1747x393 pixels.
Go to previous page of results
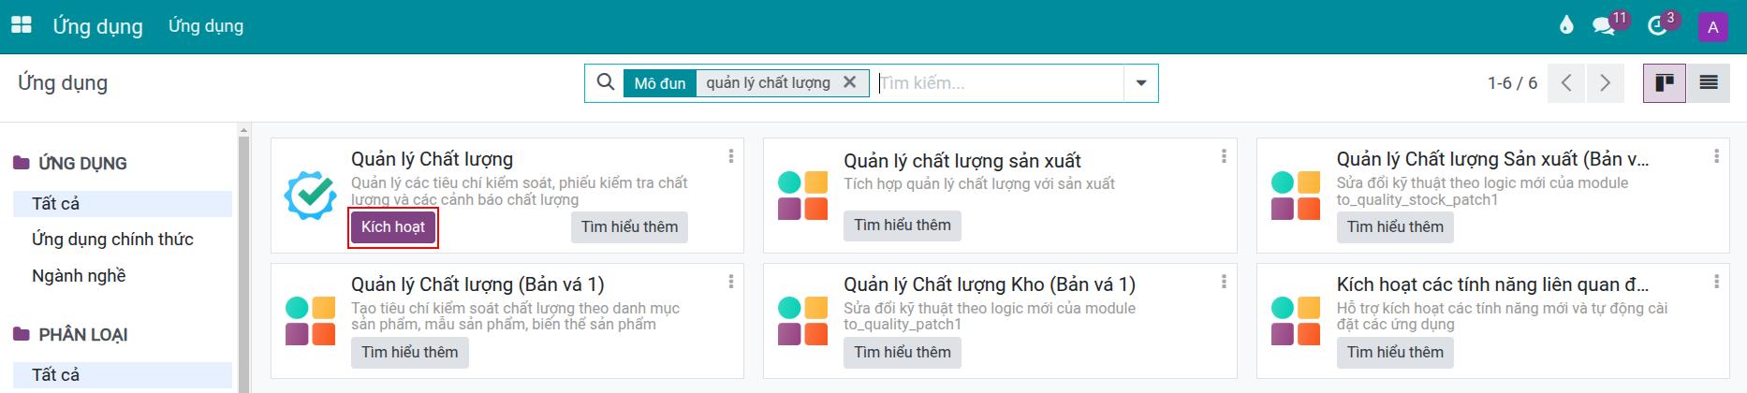point(1566,83)
